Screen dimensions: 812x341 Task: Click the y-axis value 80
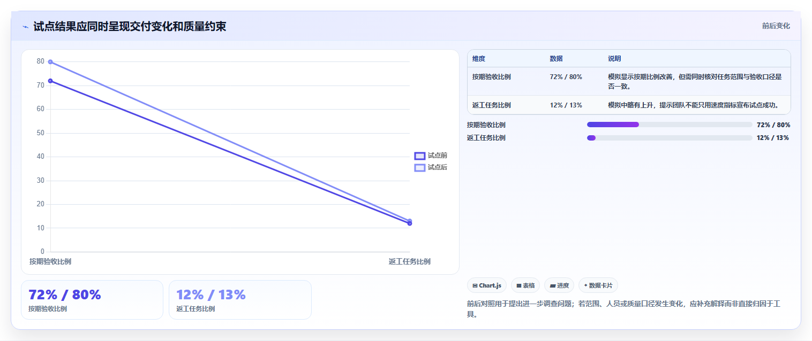(x=41, y=61)
